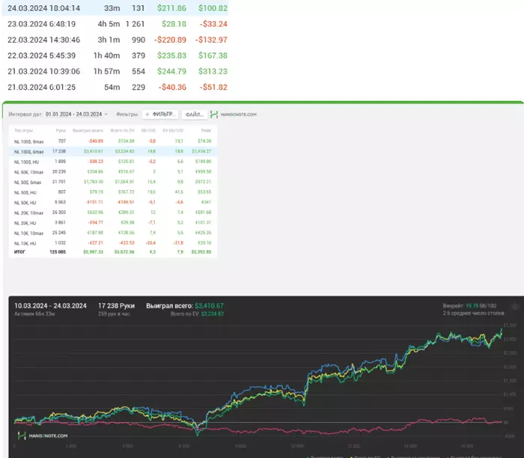Select the session 23.03.2024 6:48:19
524x458 pixels.
pyautogui.click(x=115, y=24)
